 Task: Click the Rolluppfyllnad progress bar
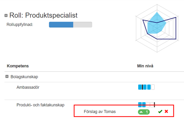[70, 25]
